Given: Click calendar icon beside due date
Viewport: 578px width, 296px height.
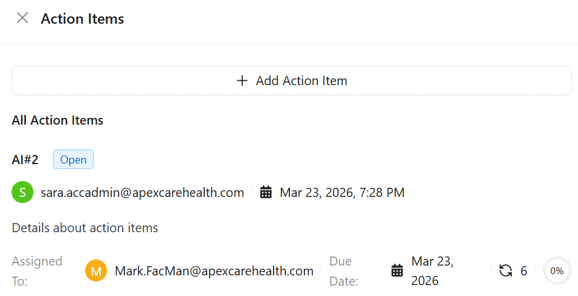Looking at the screenshot, I should click(x=397, y=271).
